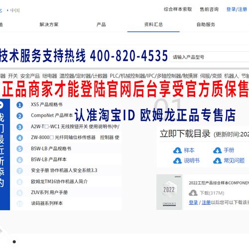Open ZW-8000 光纤同轴位移传感器 document

75,137
